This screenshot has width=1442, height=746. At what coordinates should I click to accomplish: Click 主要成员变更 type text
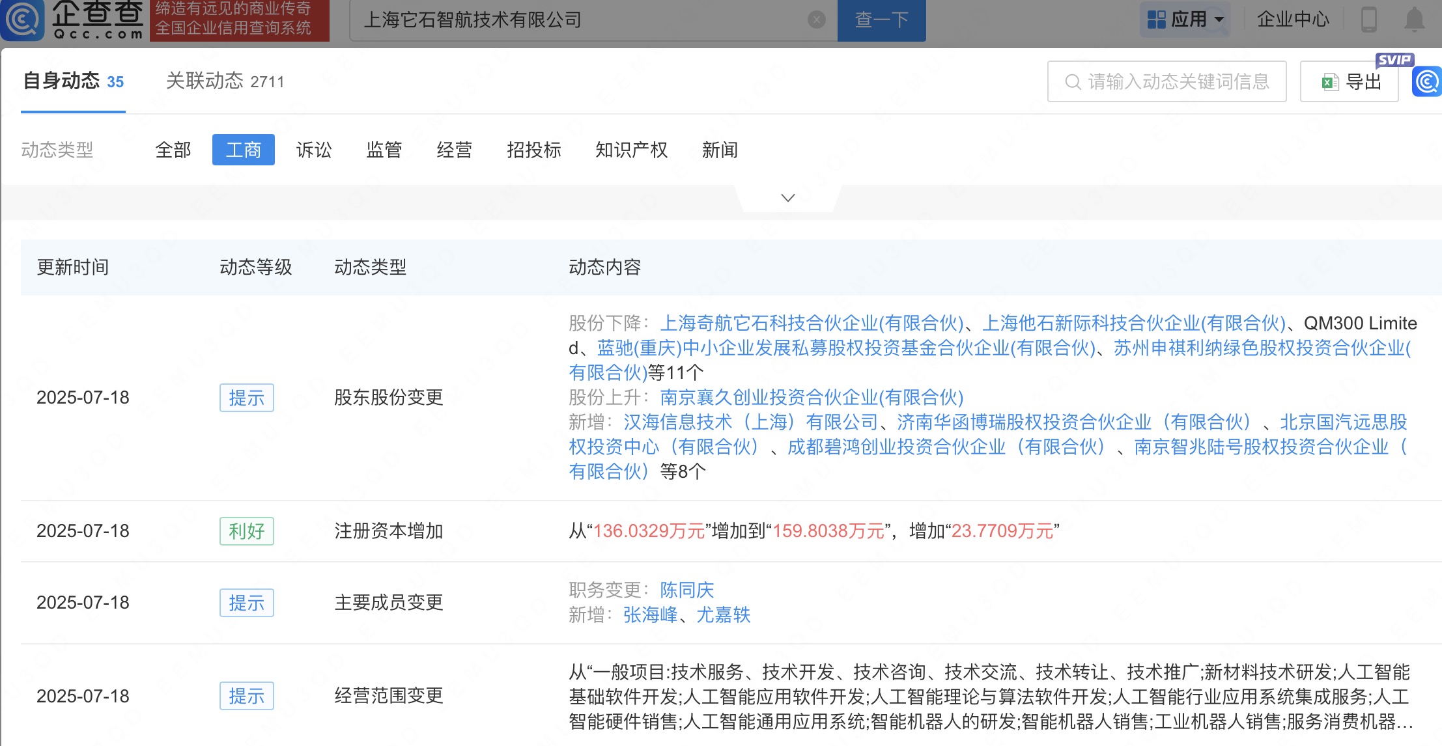point(389,603)
